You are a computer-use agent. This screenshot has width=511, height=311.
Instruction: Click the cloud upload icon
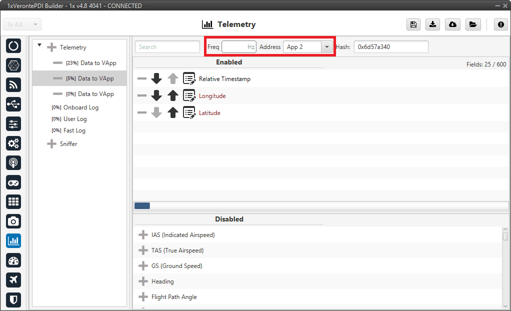pos(452,24)
